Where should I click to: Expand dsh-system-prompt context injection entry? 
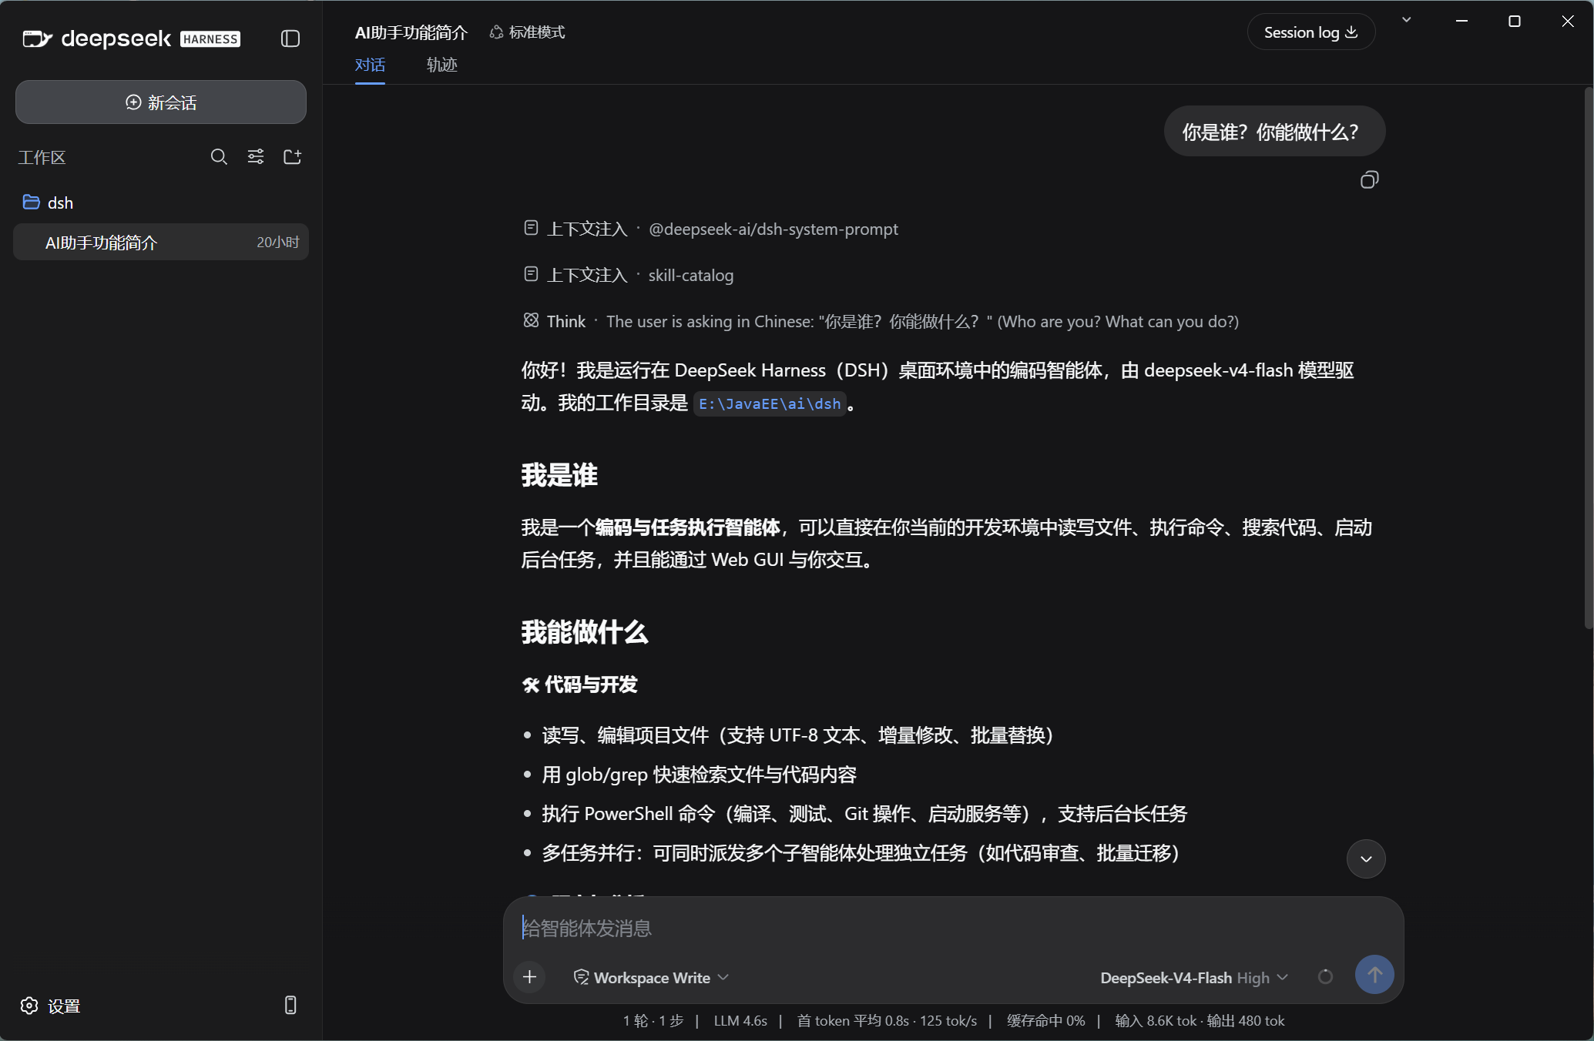pyautogui.click(x=710, y=229)
